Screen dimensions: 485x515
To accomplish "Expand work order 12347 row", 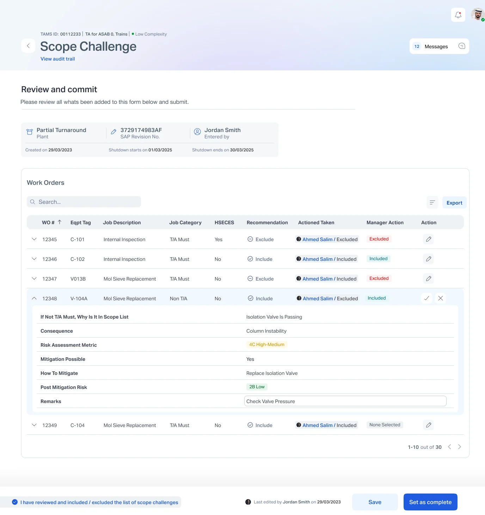I will (x=34, y=279).
